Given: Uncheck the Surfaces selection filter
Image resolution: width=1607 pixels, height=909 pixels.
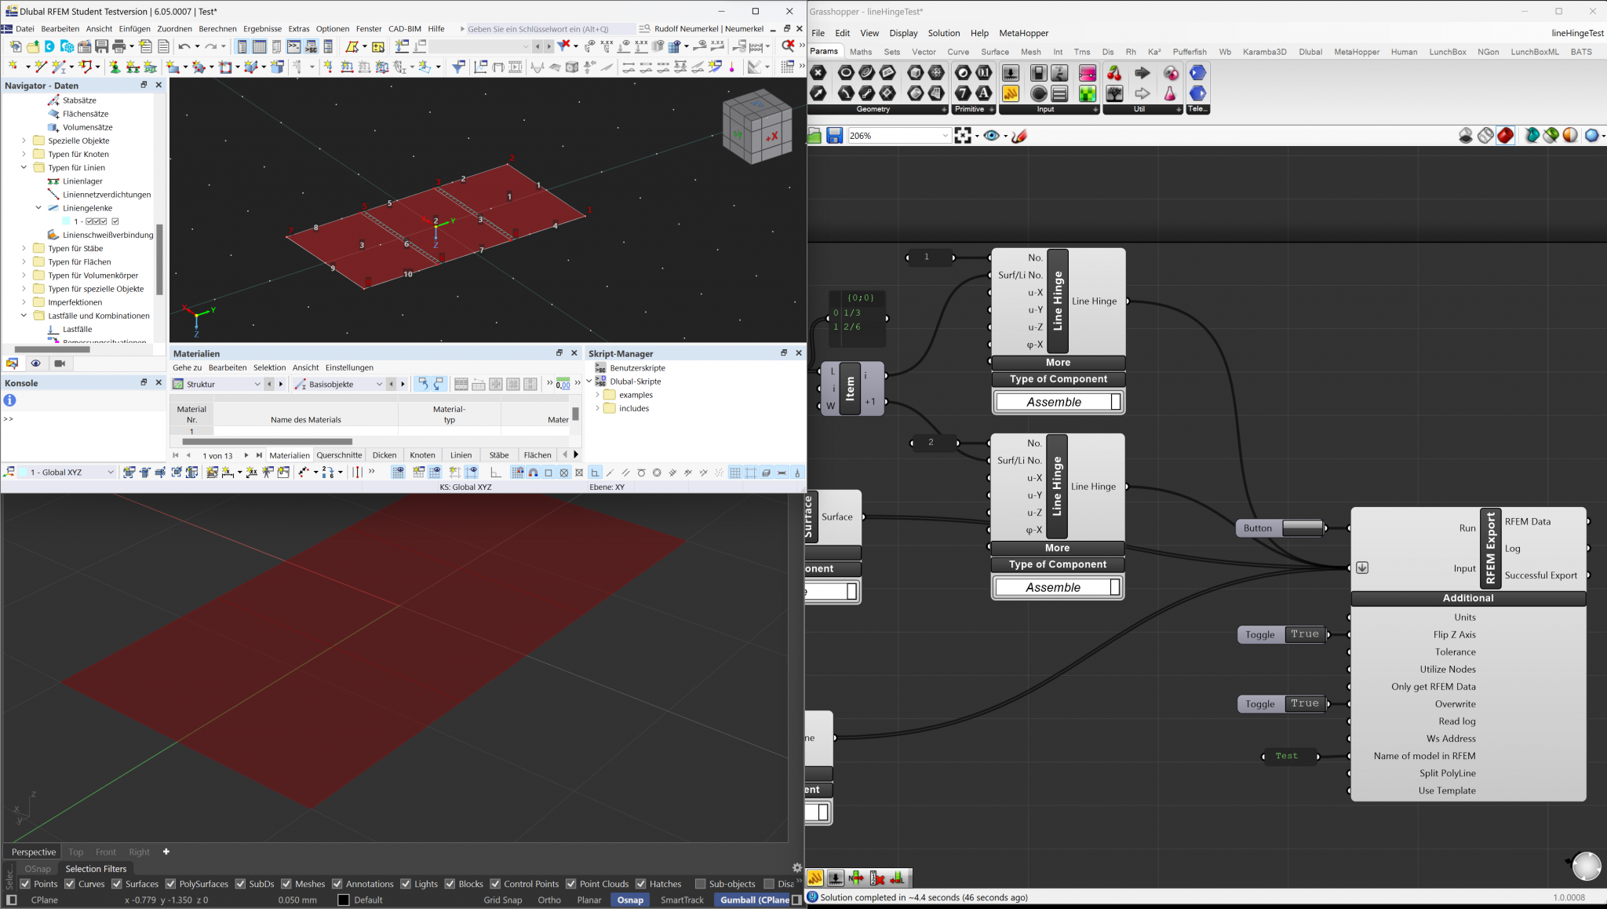Looking at the screenshot, I should coord(117,884).
